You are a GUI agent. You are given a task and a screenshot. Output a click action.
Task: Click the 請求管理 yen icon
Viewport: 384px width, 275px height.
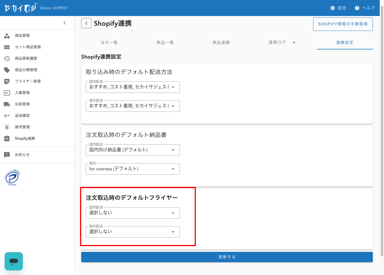click(7, 127)
